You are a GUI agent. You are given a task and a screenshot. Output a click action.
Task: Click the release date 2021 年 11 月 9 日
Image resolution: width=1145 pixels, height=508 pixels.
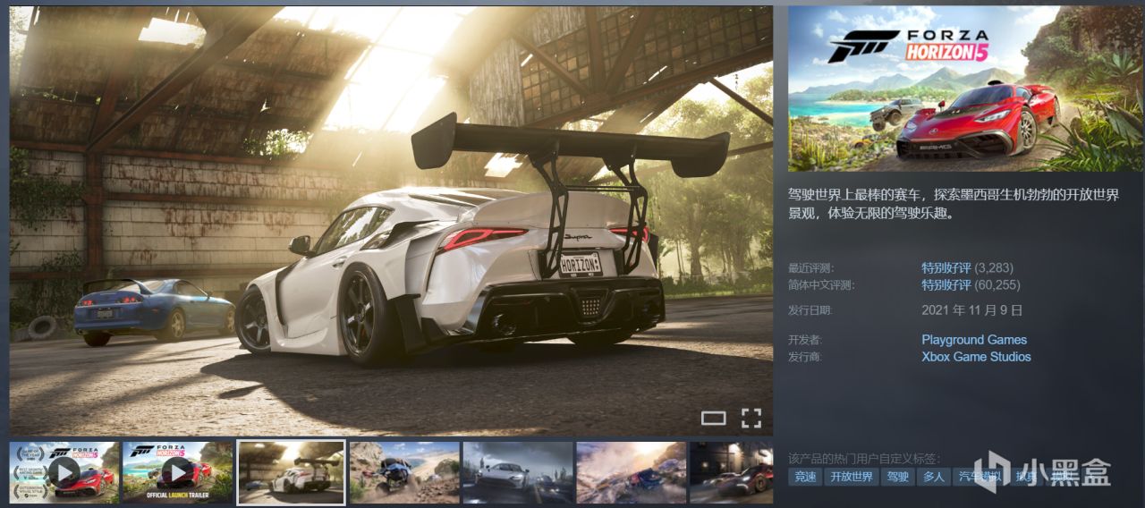click(x=972, y=310)
